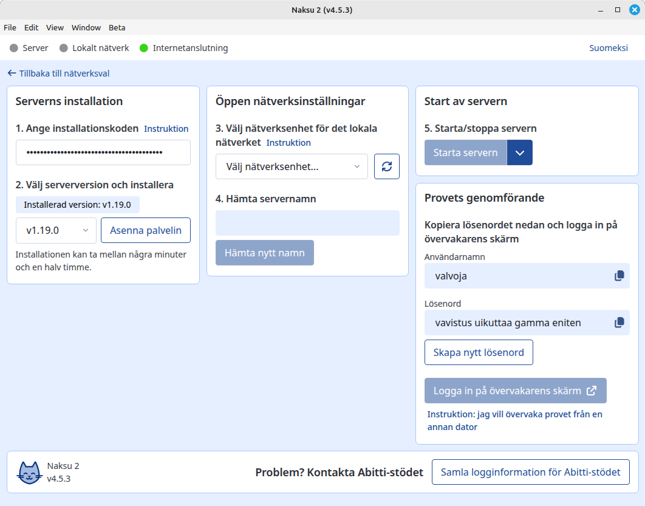Image resolution: width=645 pixels, height=506 pixels.
Task: Click Skapa nytt lösenord button
Action: (478, 352)
